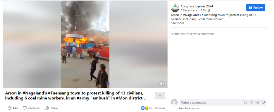Open the #Nagaland hashtag in the post
The width and height of the screenshot is (274, 112).
pos(191,15)
